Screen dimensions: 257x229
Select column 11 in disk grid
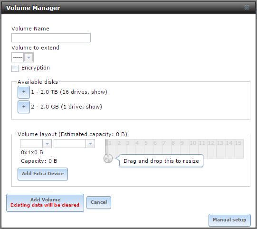click(x=203, y=149)
